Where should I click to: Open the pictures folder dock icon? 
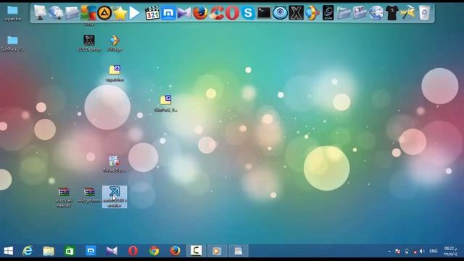(360, 13)
